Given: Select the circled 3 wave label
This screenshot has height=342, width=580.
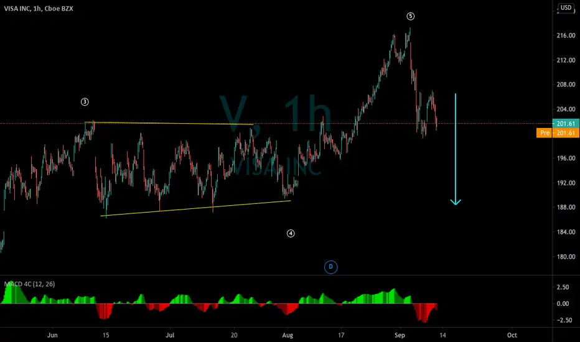Looking at the screenshot, I should [85, 102].
